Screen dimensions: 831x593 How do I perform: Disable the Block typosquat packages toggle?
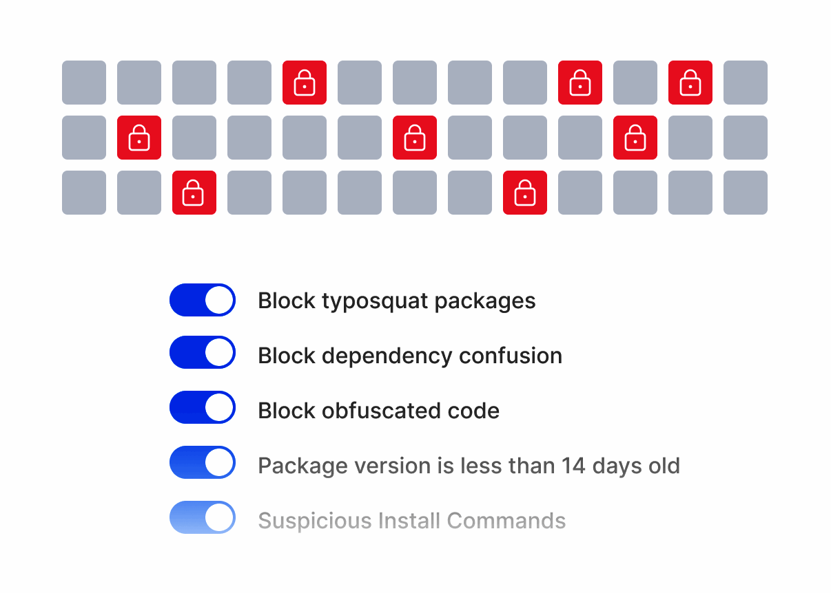coord(203,300)
